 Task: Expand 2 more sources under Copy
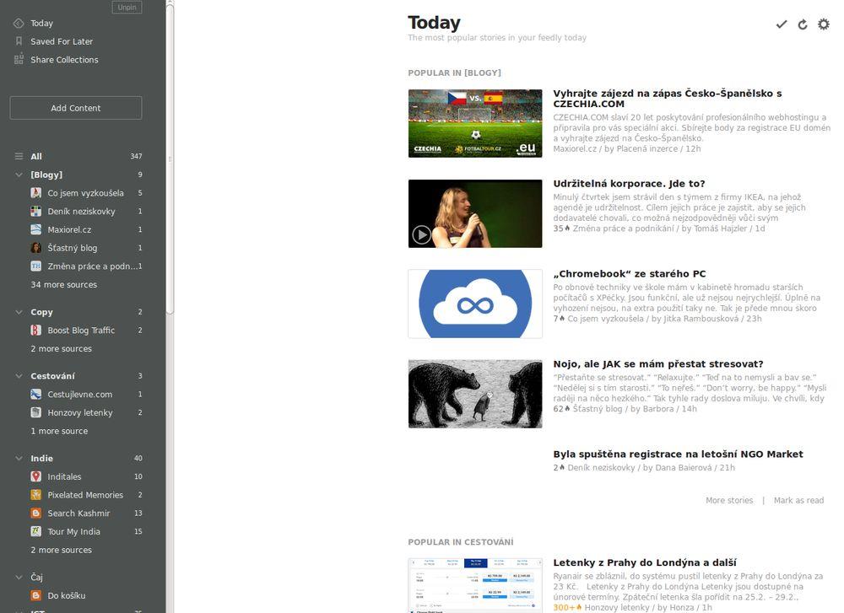click(x=61, y=348)
